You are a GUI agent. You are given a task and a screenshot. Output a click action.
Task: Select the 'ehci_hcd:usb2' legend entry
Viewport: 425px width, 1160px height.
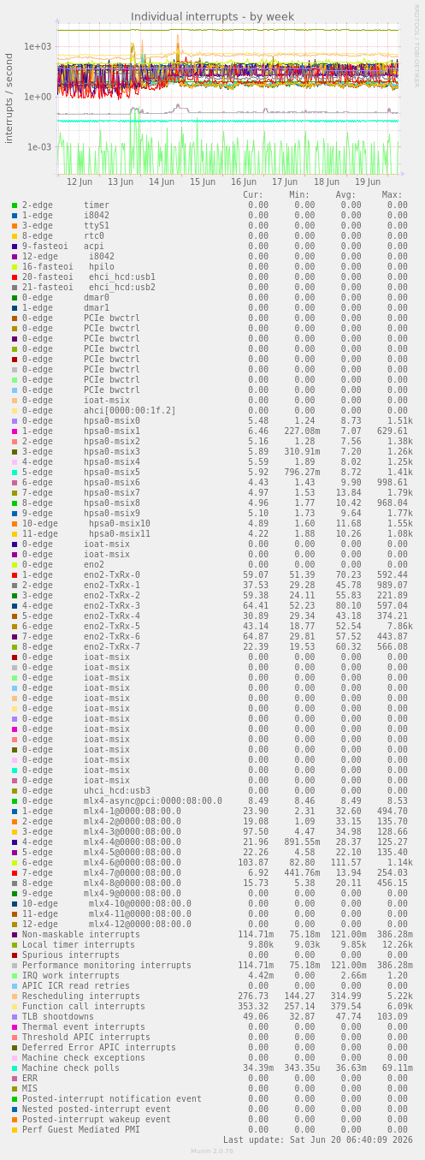click(122, 288)
